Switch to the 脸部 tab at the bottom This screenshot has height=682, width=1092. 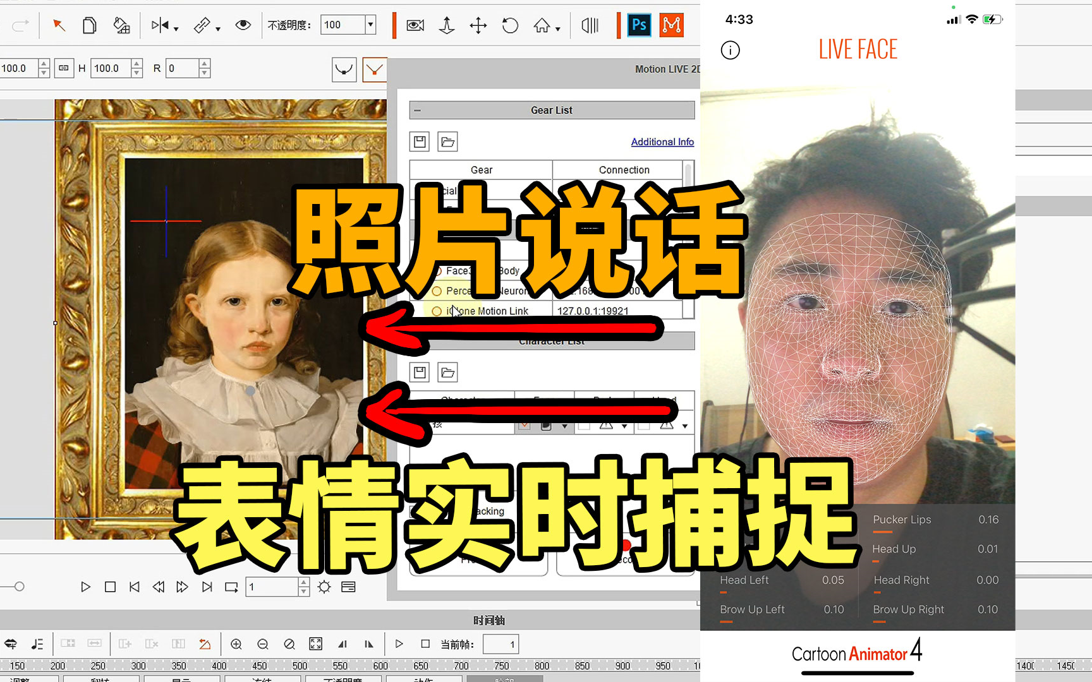506,678
